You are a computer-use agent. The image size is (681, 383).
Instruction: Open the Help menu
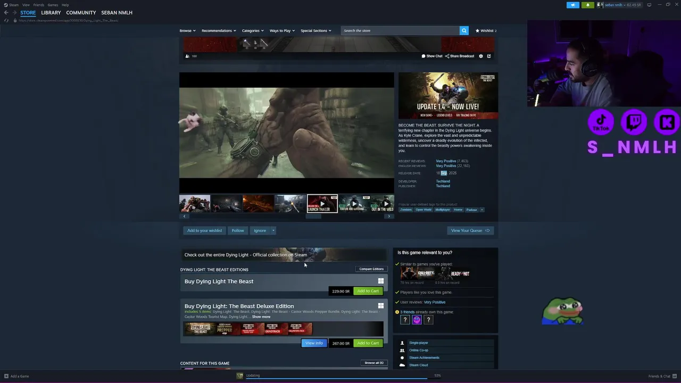pos(65,5)
